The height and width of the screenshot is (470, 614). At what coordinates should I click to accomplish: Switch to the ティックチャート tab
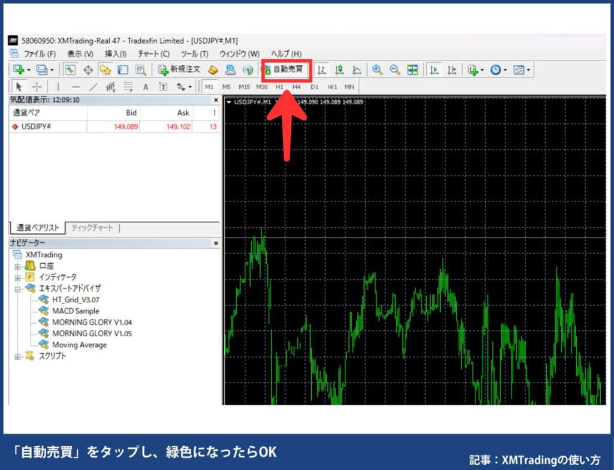click(92, 228)
